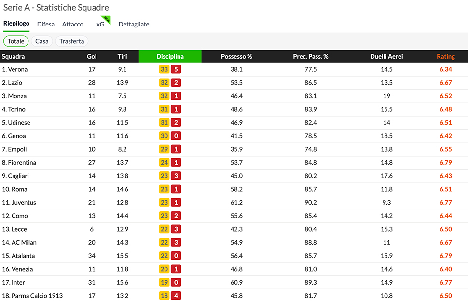Sort by the Gol column header
This screenshot has height=301, width=468.
click(x=92, y=56)
